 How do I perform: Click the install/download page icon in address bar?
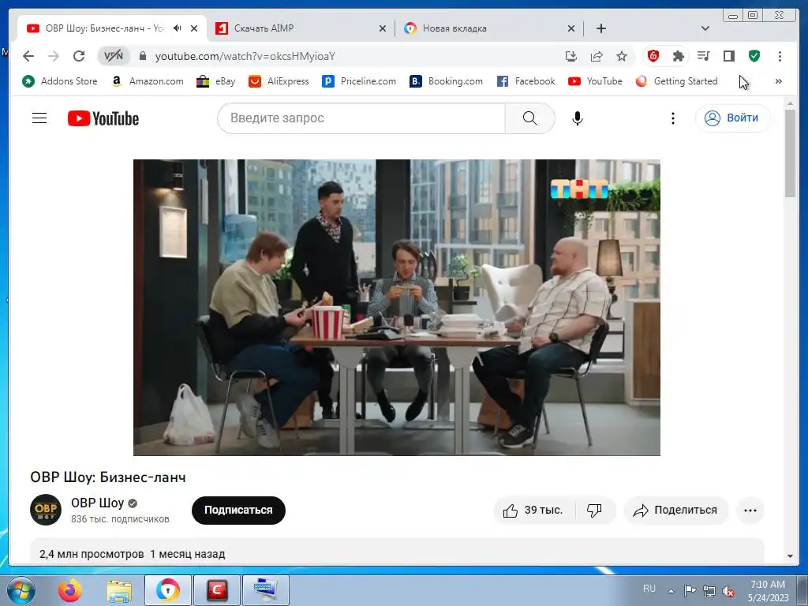tap(571, 56)
